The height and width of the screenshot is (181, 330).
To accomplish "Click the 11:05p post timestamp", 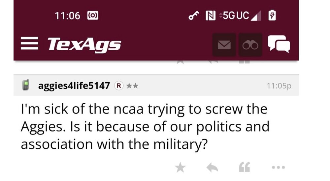I will click(x=279, y=86).
